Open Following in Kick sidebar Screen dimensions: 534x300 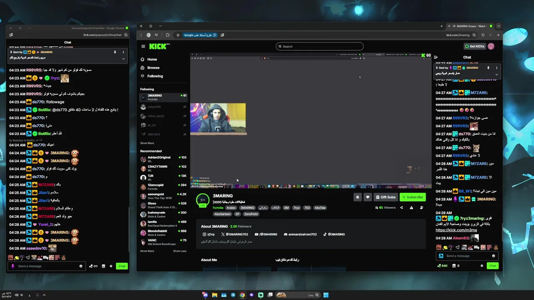click(x=155, y=76)
